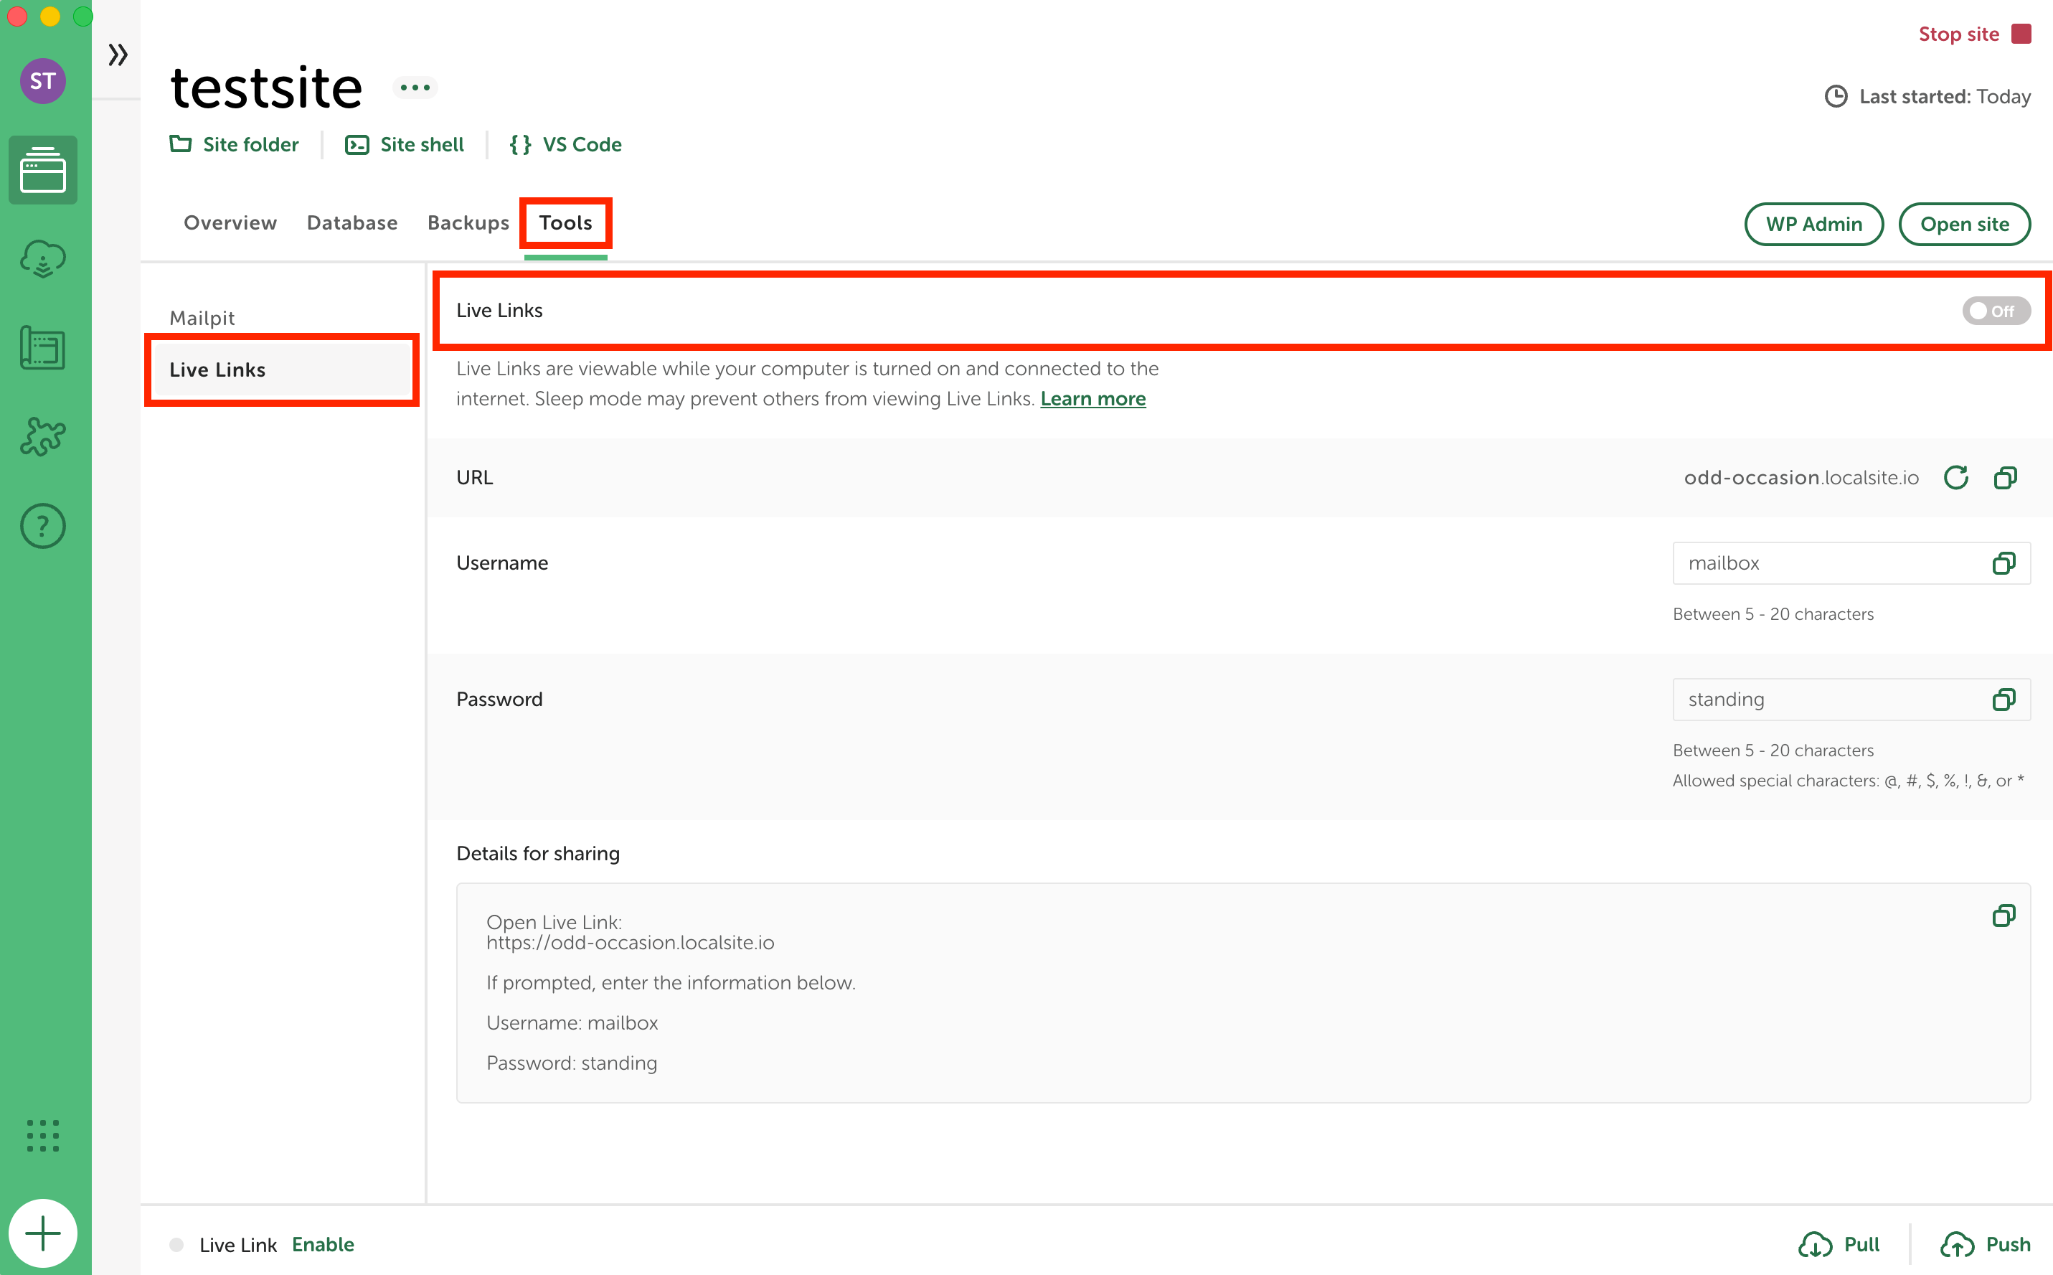Click Stop site

coord(1975,34)
